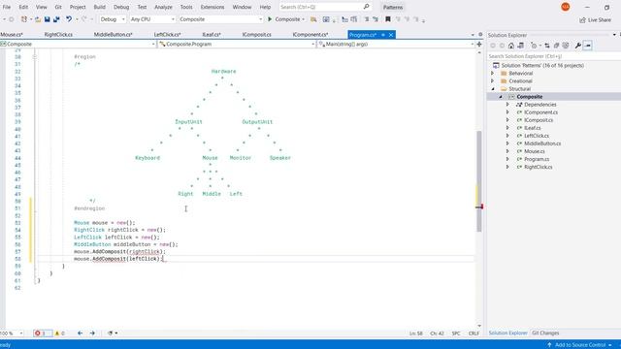Toggle Preview Selected Items button
The height and width of the screenshot is (349, 621).
588,46
